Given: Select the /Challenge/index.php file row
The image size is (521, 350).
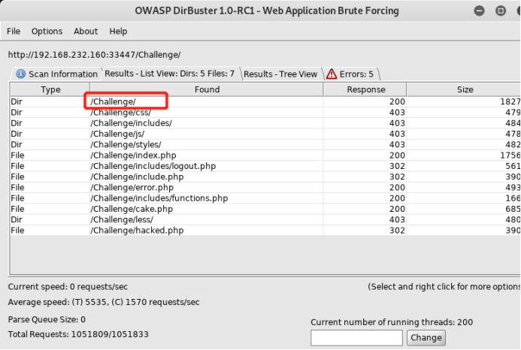Looking at the screenshot, I should [x=265, y=155].
